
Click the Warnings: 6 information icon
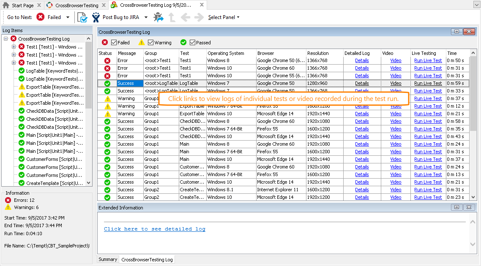click(x=8, y=207)
